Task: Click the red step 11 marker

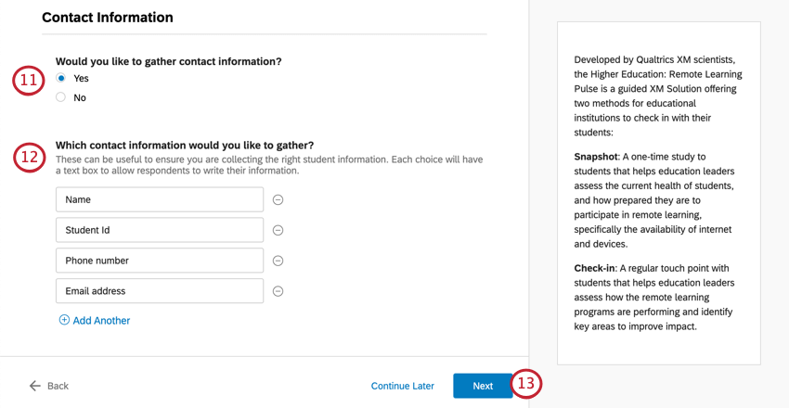Action: click(28, 80)
